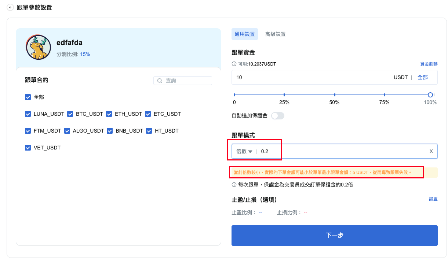Click the search magnifier icon

tap(160, 81)
